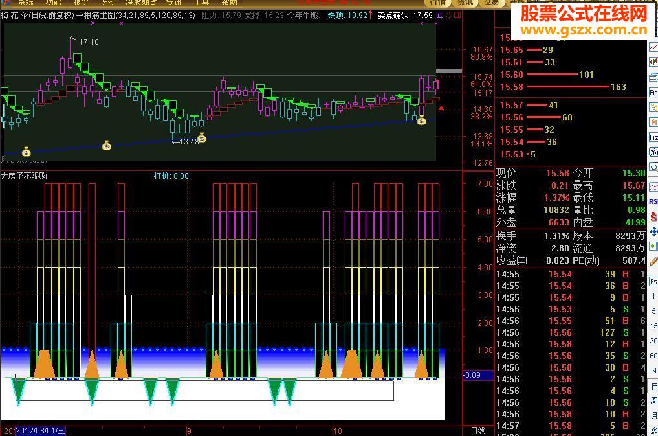Image resolution: width=658 pixels, height=436 pixels.
Task: Open the candlestick chart icon in right sidebar
Action: tap(653, 62)
